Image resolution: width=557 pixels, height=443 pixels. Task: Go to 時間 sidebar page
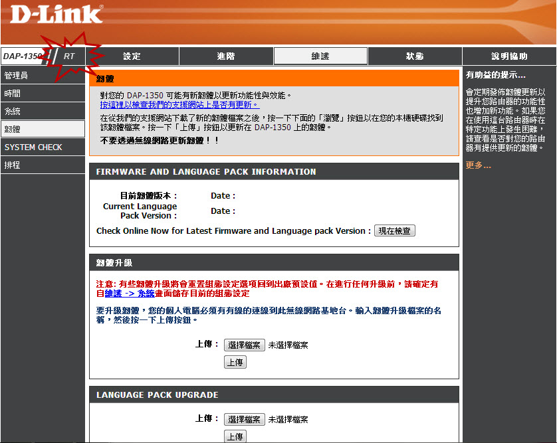(x=43, y=94)
